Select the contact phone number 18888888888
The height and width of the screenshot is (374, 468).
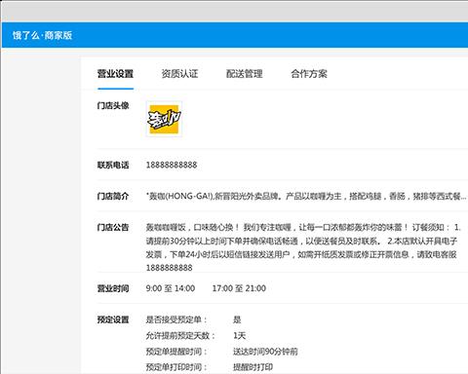pyautogui.click(x=172, y=165)
